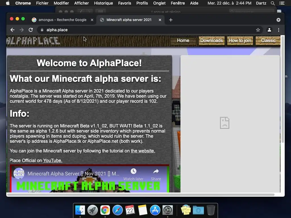Open a new tab with the plus button
Image resolution: width=291 pixels, height=218 pixels.
pyautogui.click(x=171, y=20)
